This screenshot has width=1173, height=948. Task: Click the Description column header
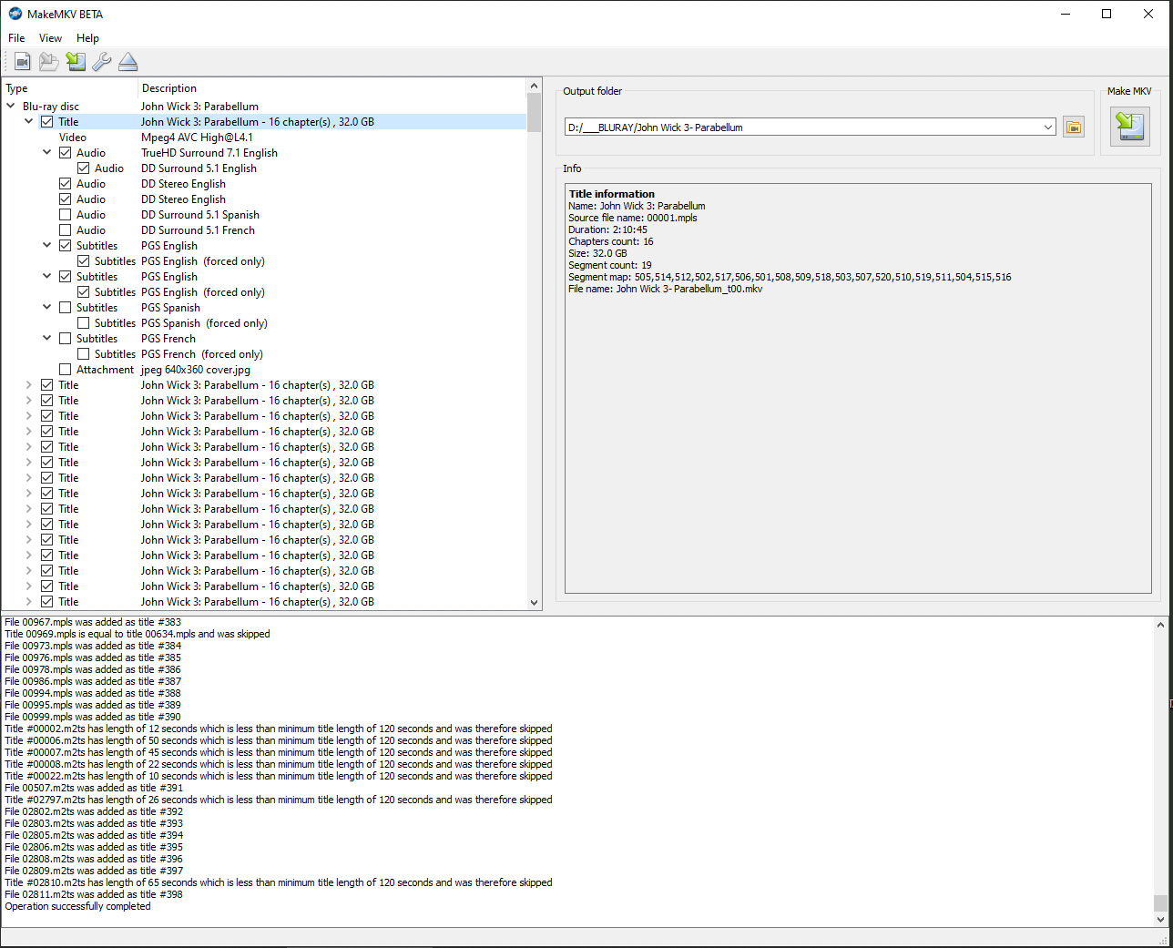pos(332,88)
